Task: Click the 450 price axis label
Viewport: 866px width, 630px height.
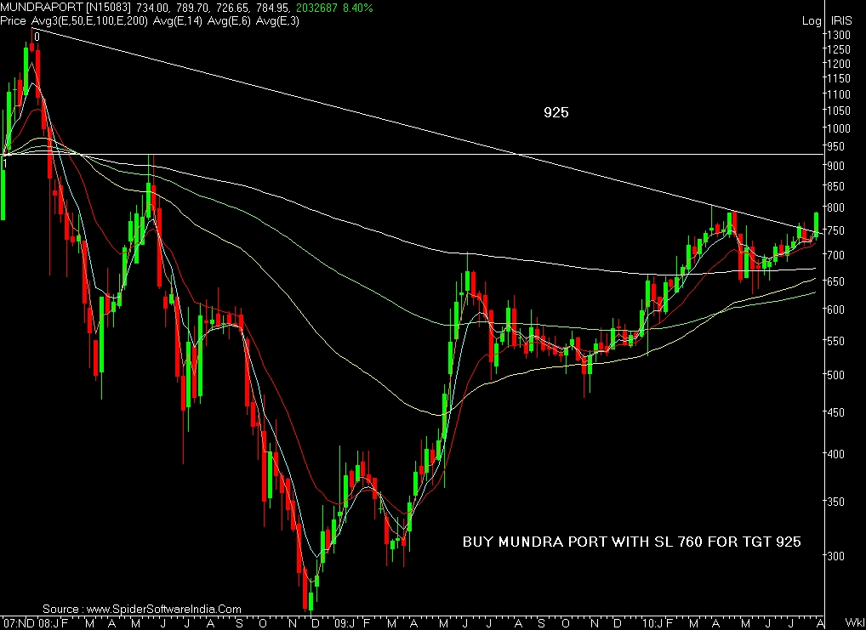Action: point(836,412)
